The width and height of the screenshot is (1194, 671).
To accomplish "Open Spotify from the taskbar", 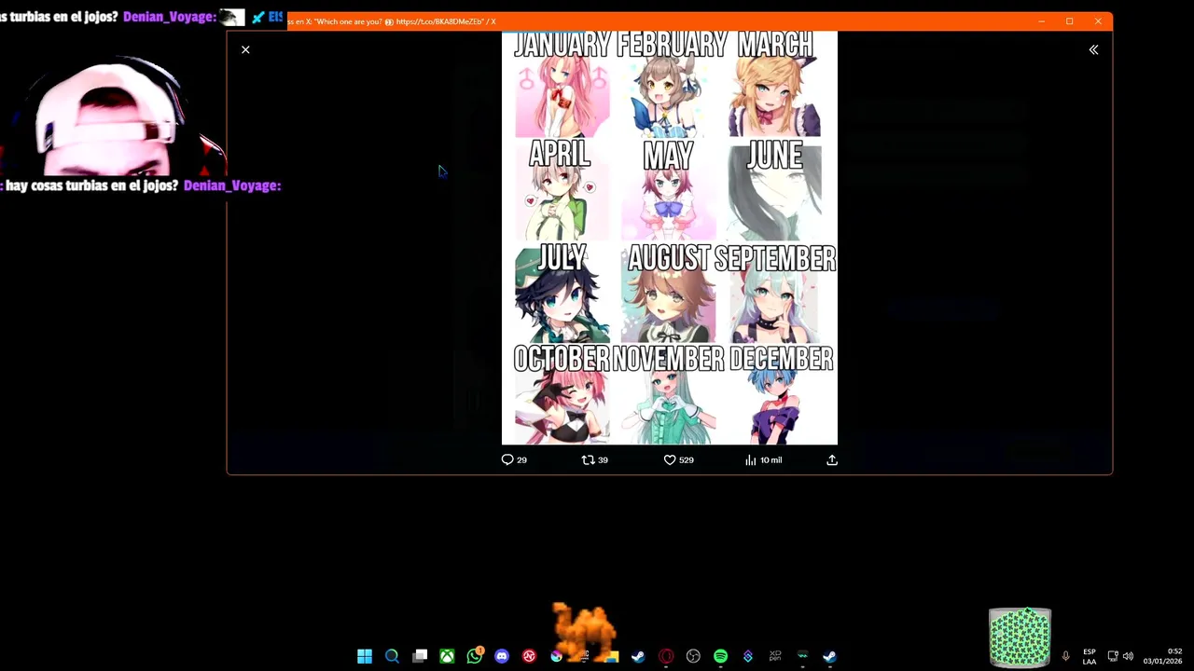I will [720, 656].
